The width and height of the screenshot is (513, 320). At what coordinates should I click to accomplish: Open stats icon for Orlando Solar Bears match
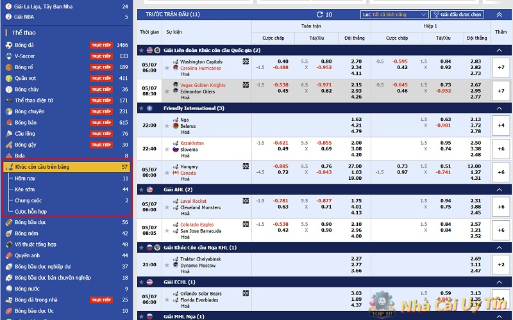pos(246,293)
